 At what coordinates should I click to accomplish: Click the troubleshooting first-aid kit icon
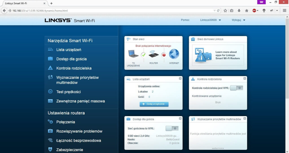click(x=50, y=131)
